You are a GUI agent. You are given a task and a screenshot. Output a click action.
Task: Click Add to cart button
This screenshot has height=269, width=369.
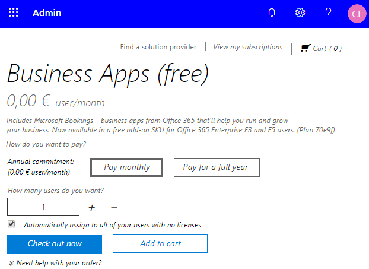pyautogui.click(x=160, y=243)
